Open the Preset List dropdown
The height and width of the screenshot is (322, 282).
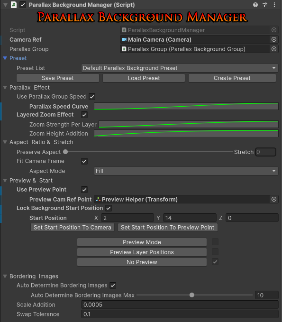pyautogui.click(x=180, y=68)
